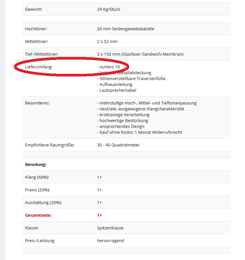Click the Besonderes row label
Viewport: 245px width, 260px height.
tap(37, 103)
